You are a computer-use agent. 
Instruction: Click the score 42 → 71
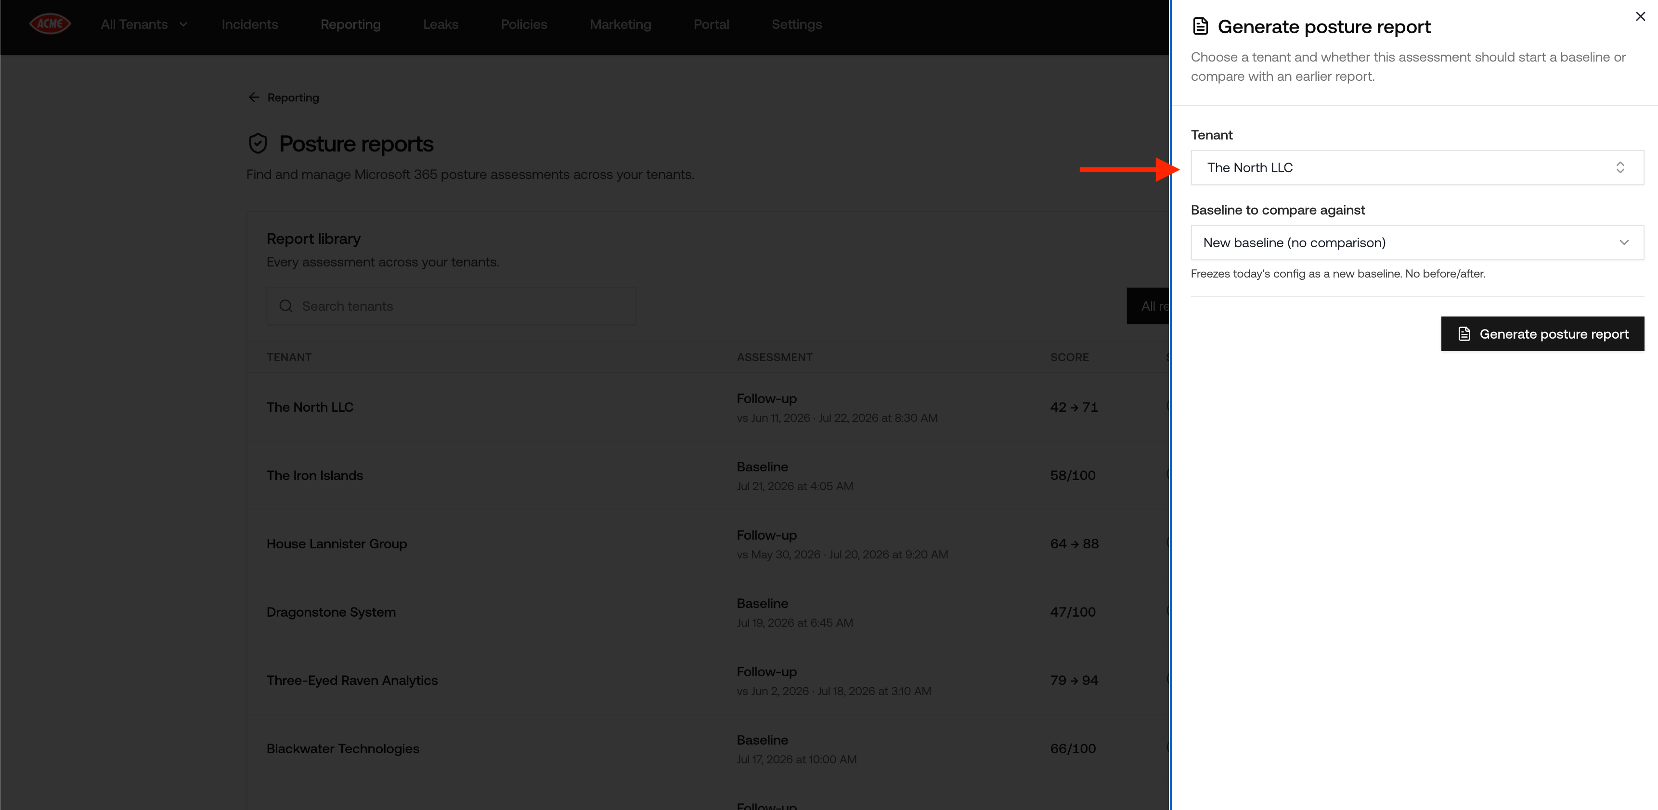[1074, 407]
